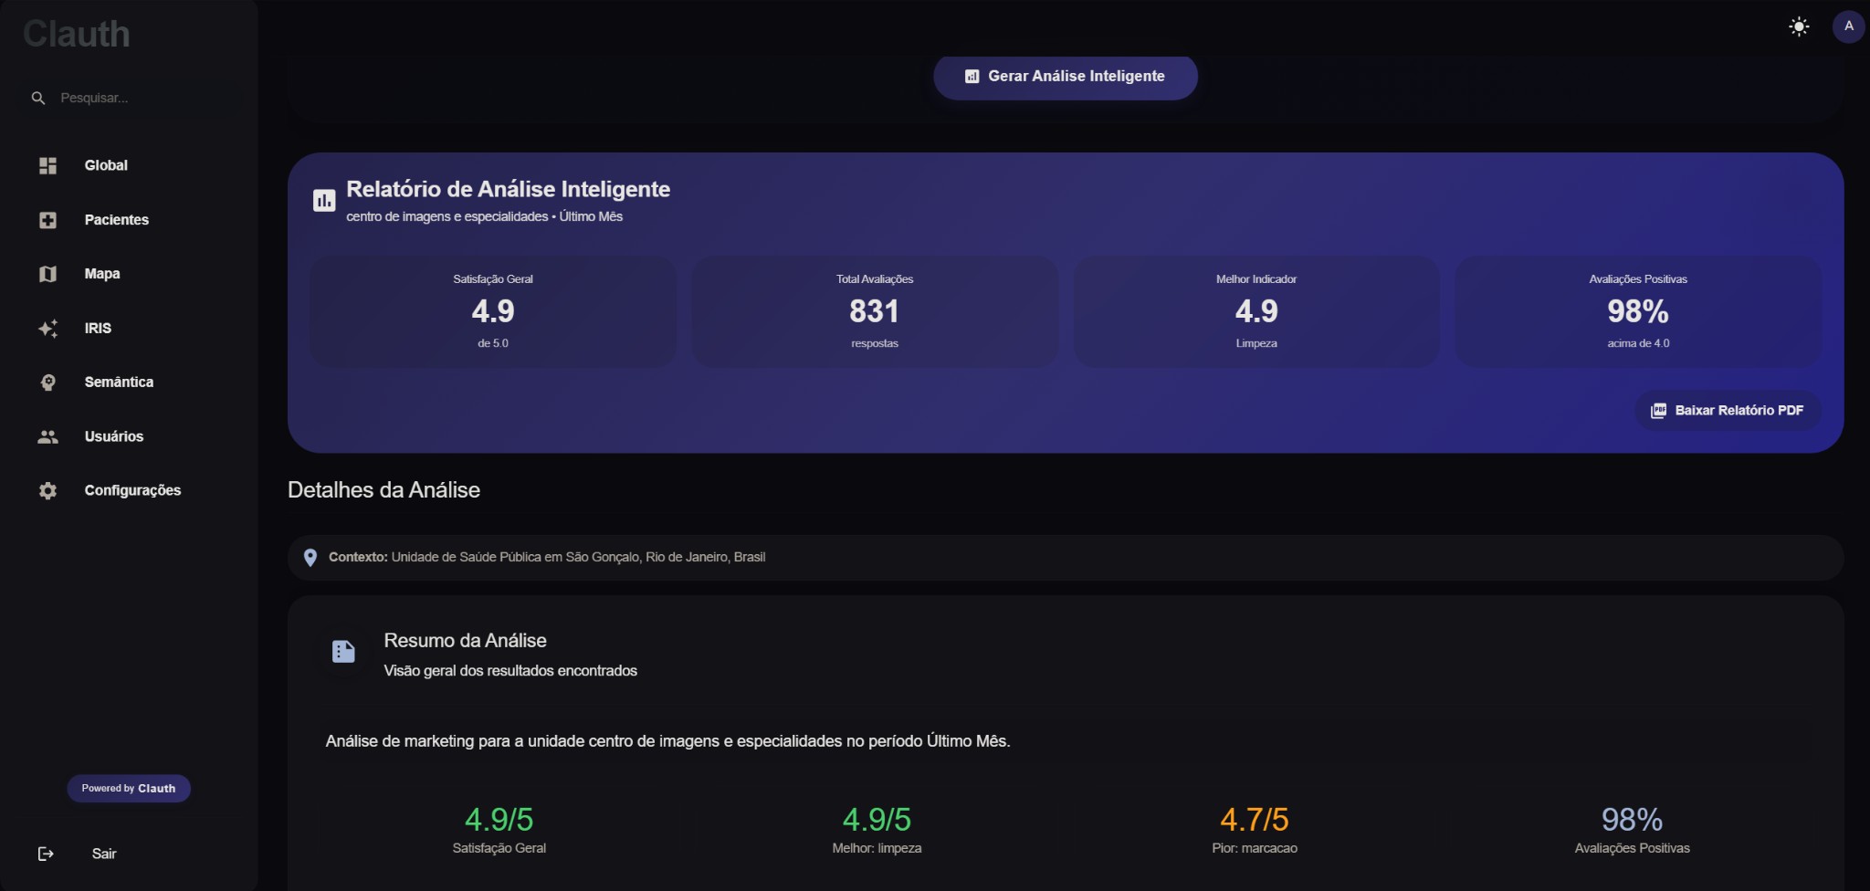
Task: Click the Usuários people icon
Action: (x=47, y=436)
